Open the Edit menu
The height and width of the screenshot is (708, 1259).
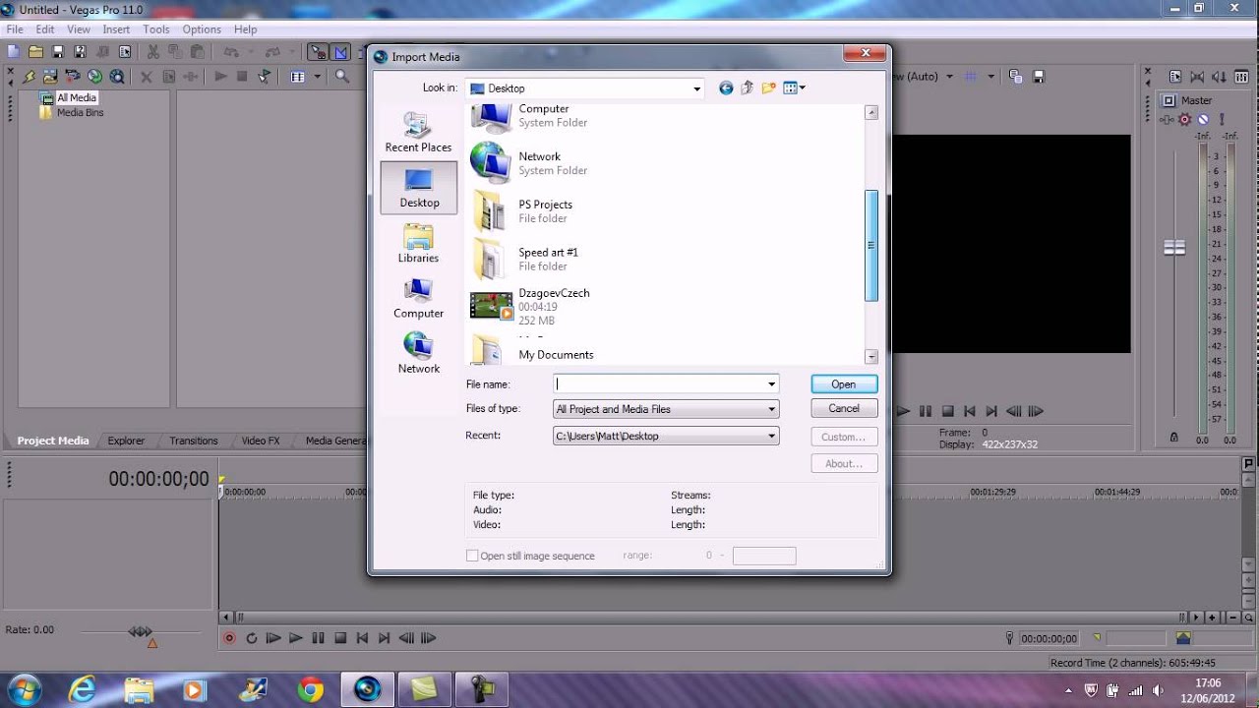(x=45, y=29)
